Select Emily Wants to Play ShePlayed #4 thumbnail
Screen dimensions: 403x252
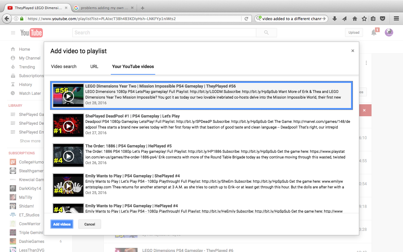click(x=68, y=185)
